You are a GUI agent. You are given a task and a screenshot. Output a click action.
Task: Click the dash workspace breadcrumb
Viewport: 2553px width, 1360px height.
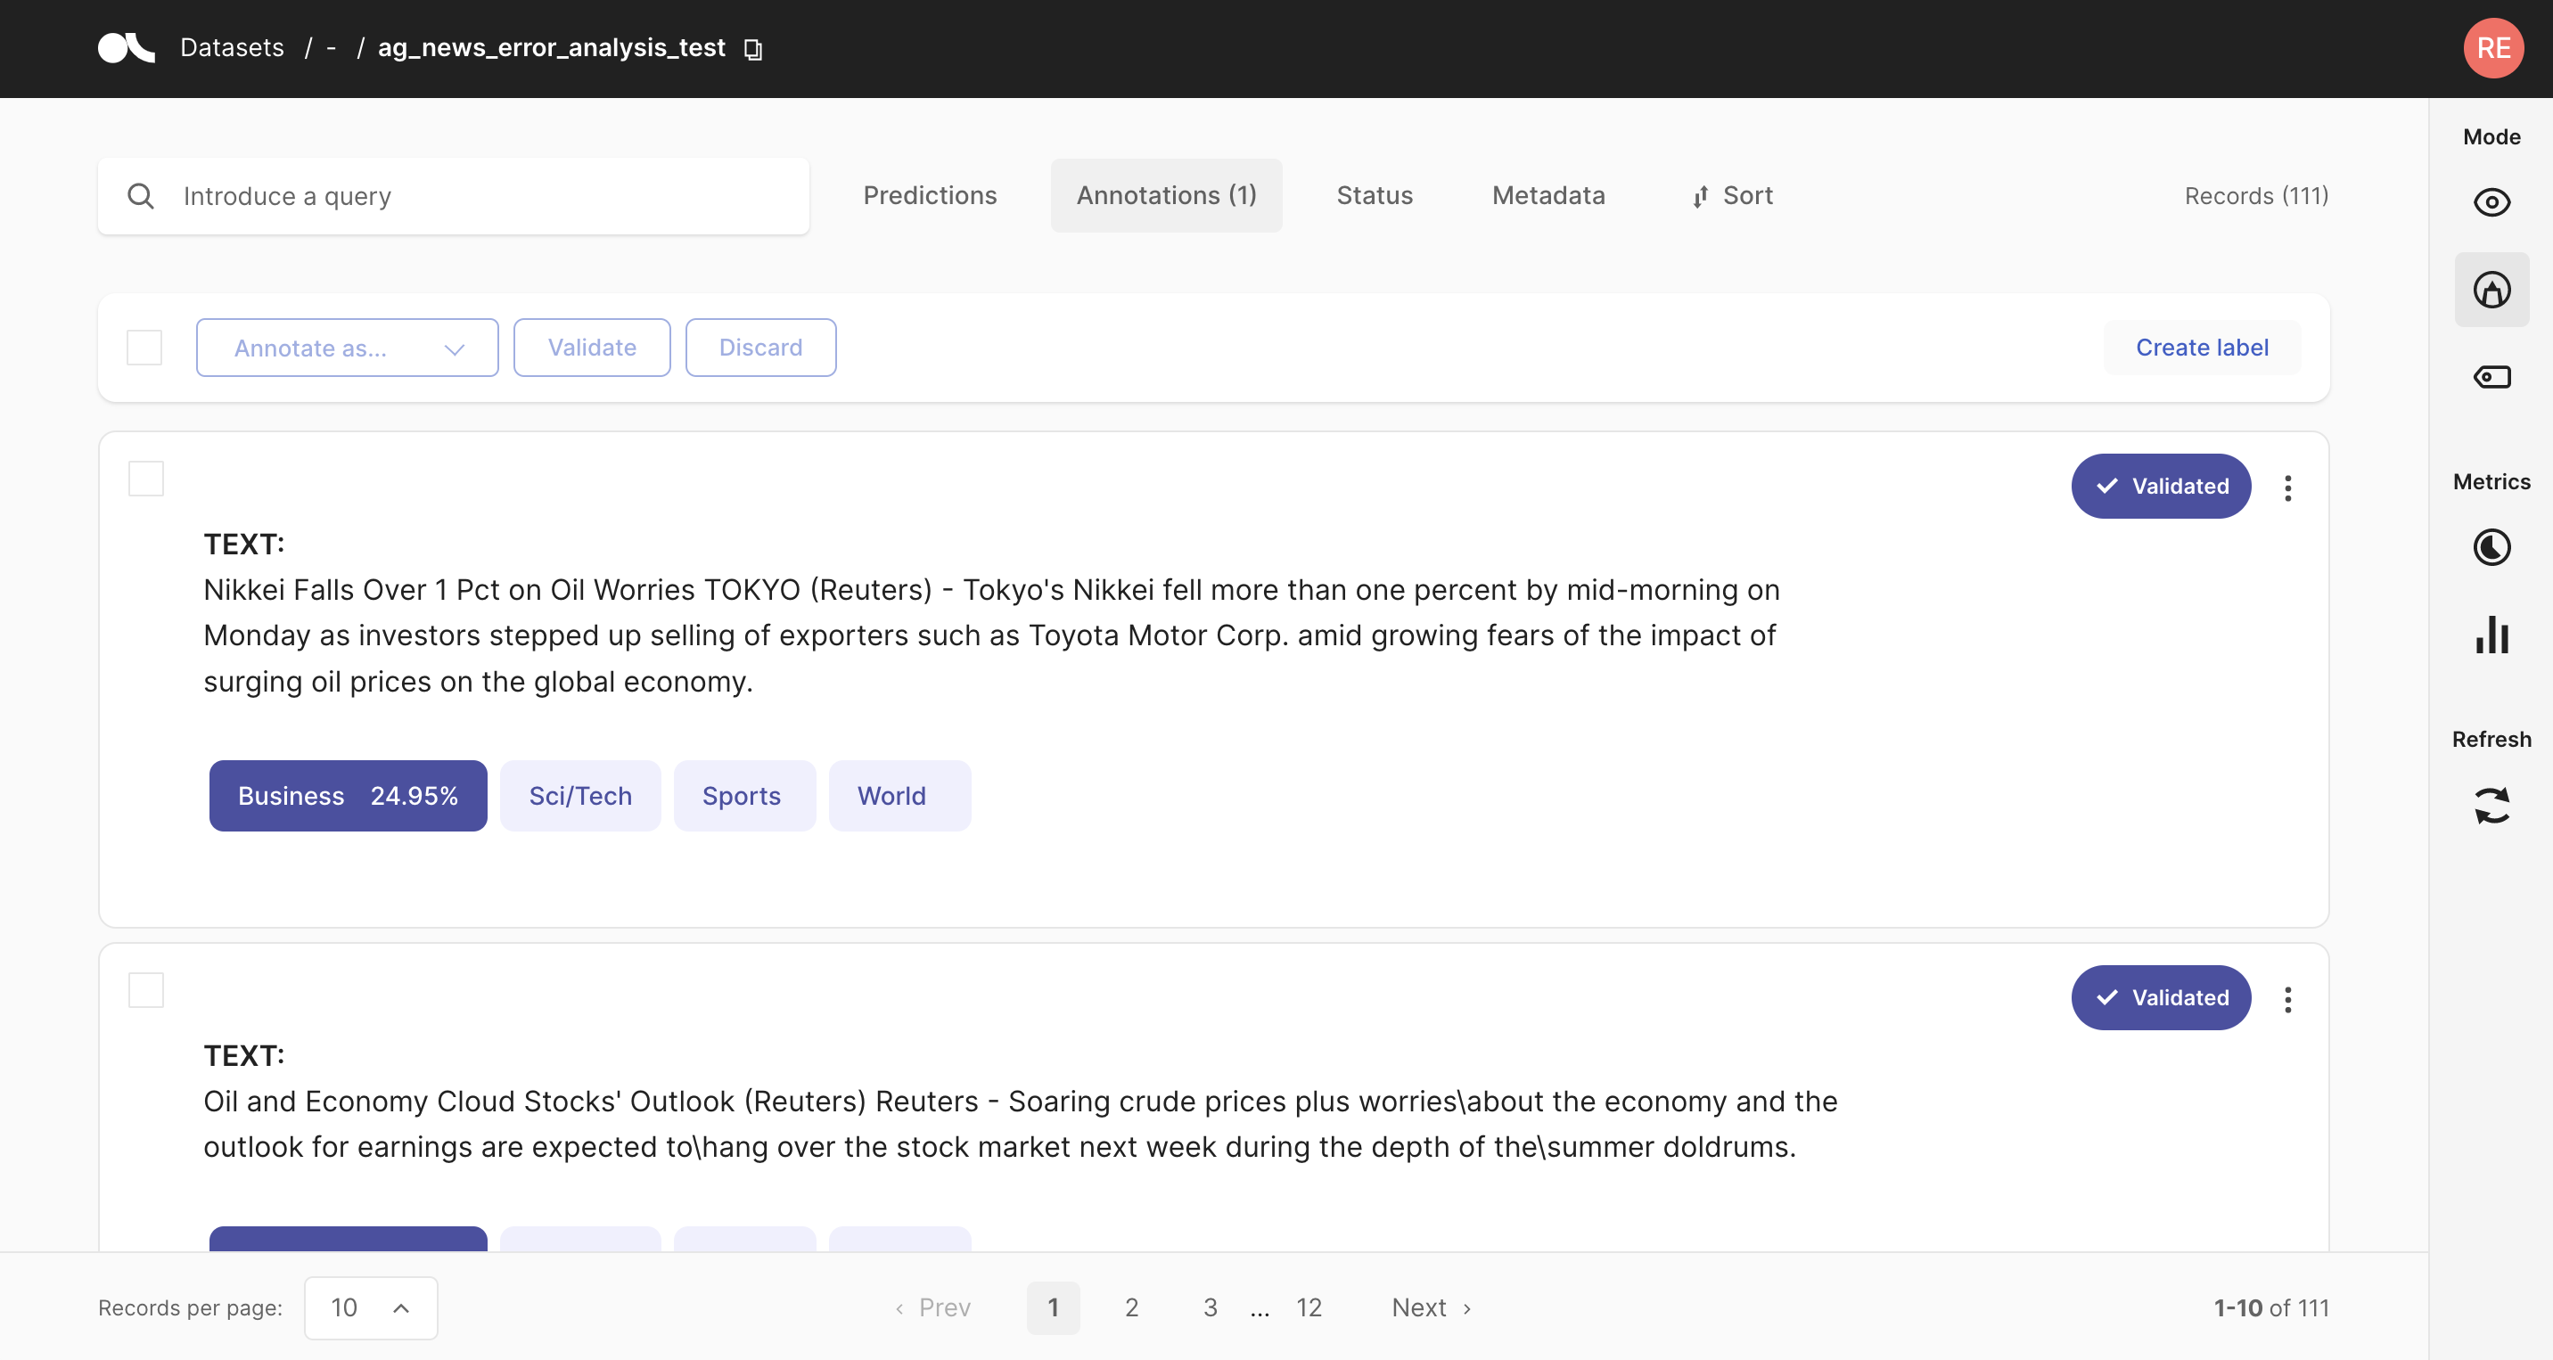click(x=331, y=47)
